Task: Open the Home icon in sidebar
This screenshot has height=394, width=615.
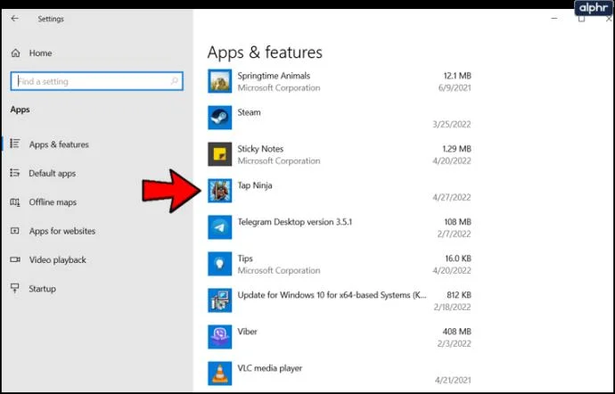Action: tap(16, 53)
